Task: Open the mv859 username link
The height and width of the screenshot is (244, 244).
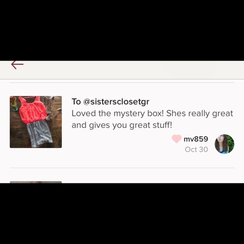Action: (196, 139)
